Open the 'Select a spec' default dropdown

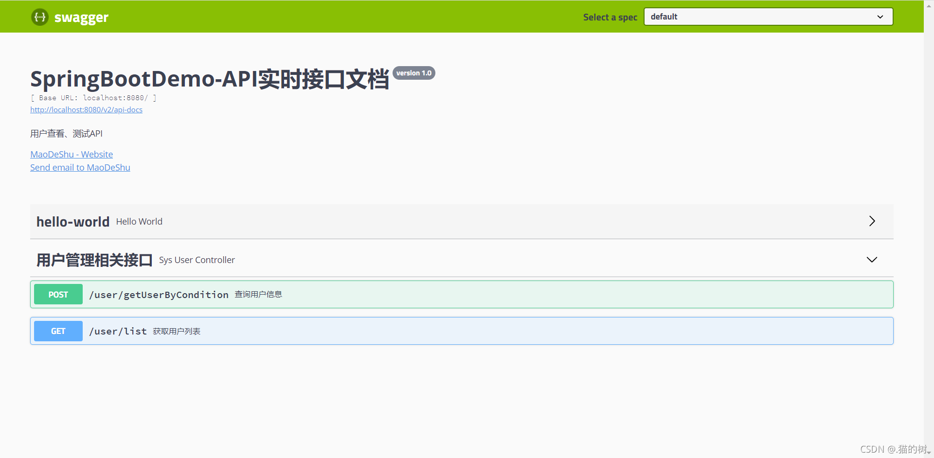pos(768,17)
